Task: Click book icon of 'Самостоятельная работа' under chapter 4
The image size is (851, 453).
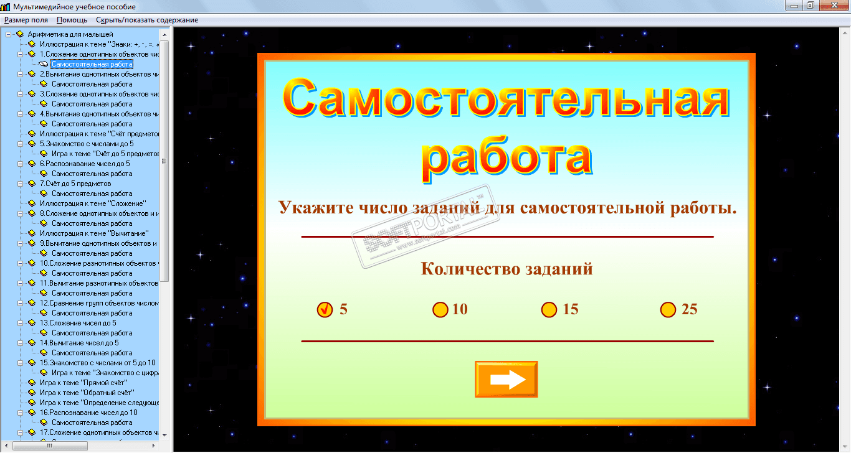Action: pyautogui.click(x=44, y=124)
